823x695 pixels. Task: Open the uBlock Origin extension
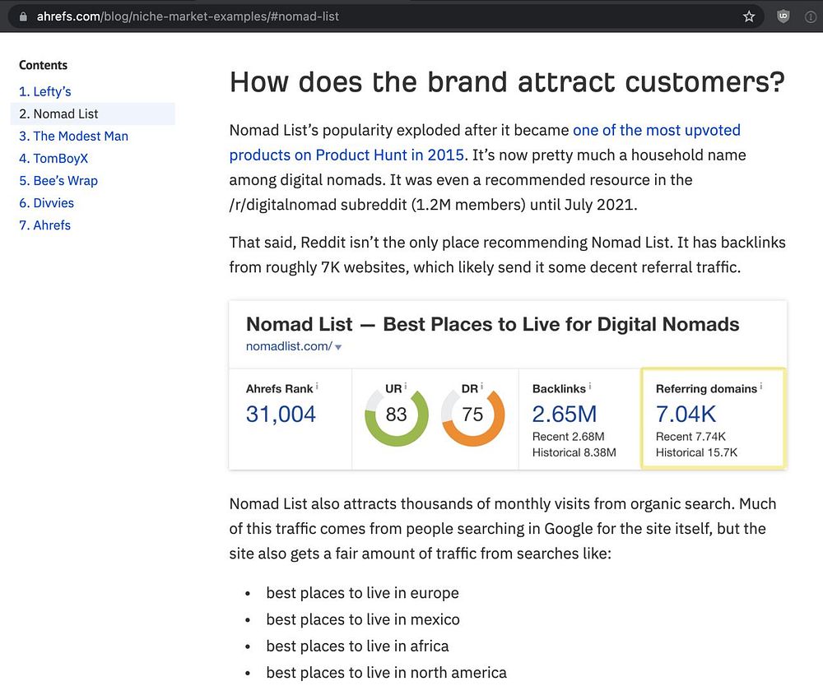point(783,16)
